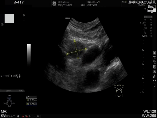
Task: Select the white image thumbnail at top left
Action: click(x=9, y=18)
